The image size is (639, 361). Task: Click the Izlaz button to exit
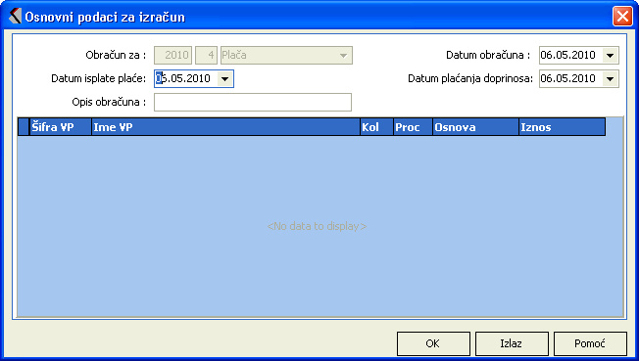click(x=512, y=343)
